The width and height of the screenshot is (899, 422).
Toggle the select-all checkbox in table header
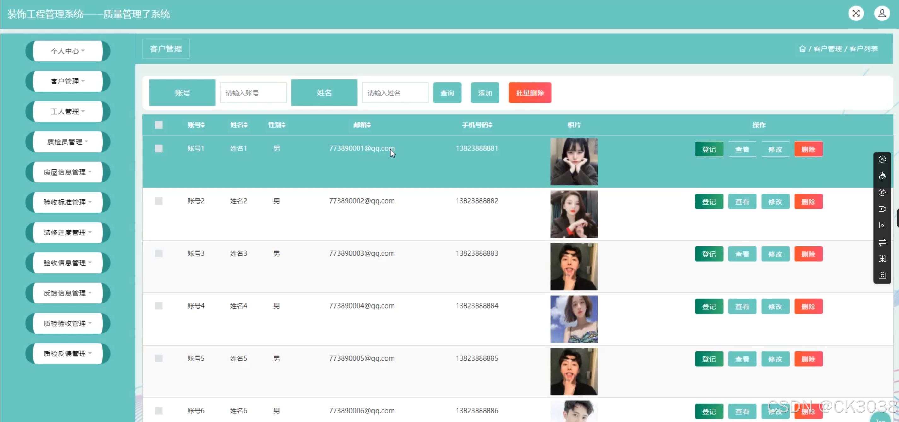(159, 125)
